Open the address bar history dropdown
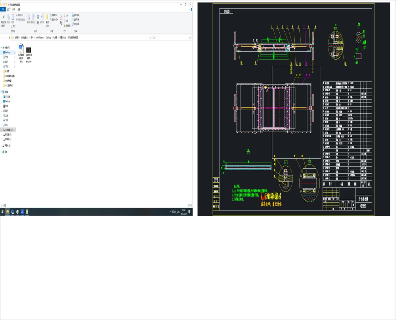 [151, 37]
